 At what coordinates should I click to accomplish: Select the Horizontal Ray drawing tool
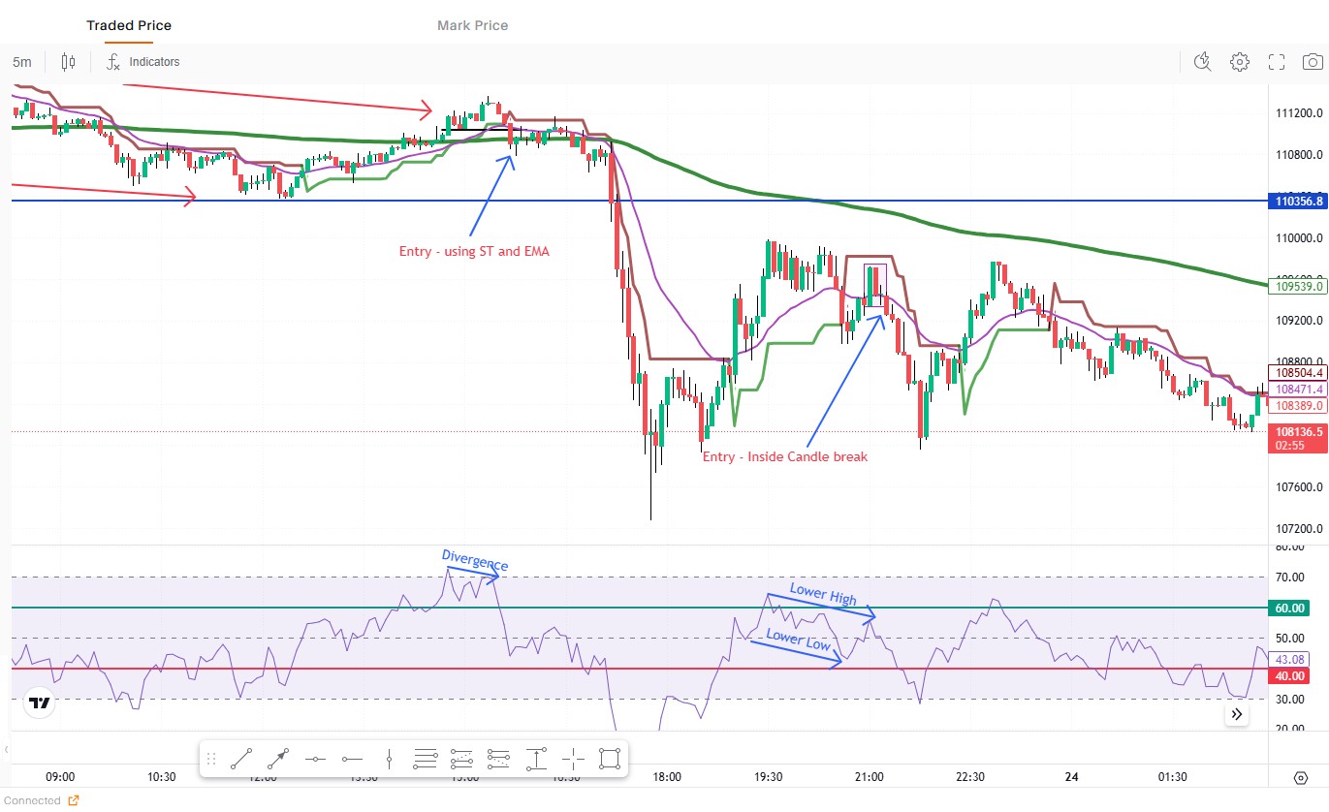(x=352, y=759)
